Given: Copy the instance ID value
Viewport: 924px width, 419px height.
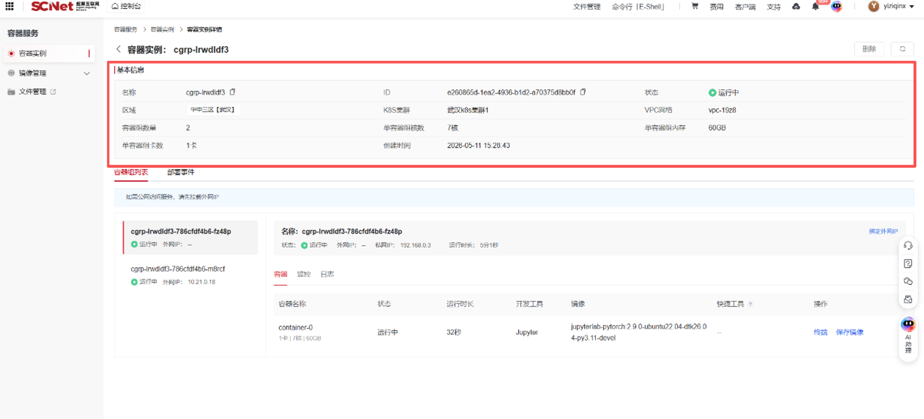Looking at the screenshot, I should [x=583, y=92].
